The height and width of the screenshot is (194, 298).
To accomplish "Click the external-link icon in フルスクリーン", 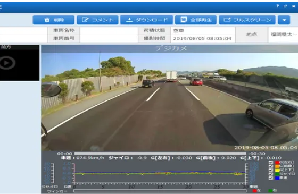I will [227, 20].
